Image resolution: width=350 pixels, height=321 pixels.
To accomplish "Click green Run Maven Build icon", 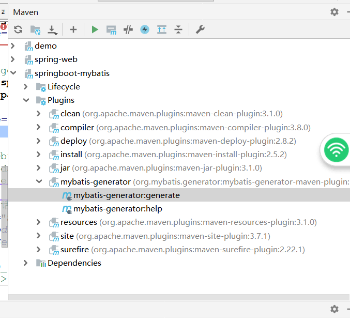I will click(x=95, y=29).
